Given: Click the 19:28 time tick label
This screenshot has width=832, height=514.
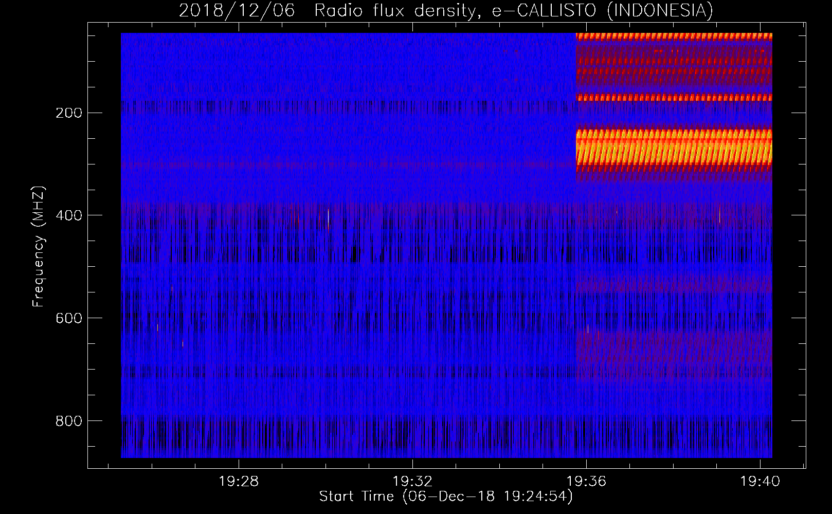Looking at the screenshot, I should tap(239, 482).
